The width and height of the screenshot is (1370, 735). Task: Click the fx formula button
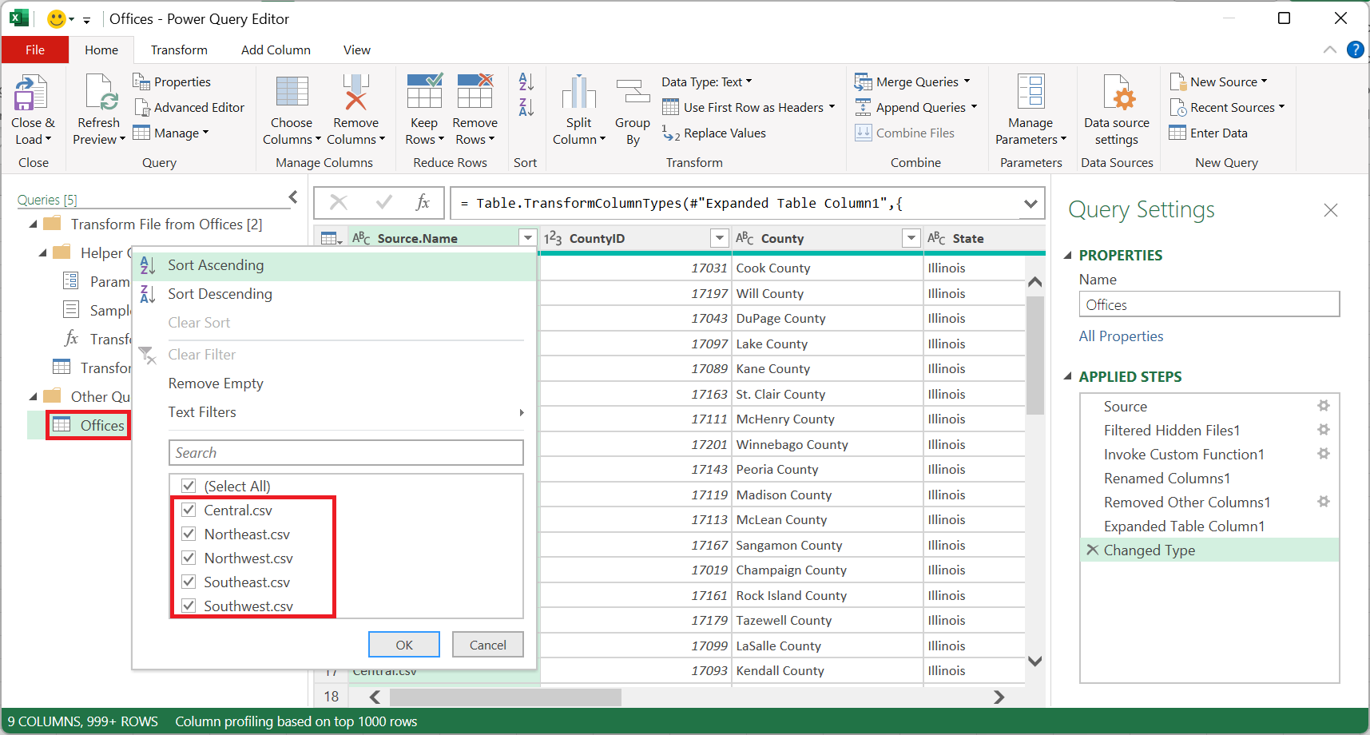[x=423, y=203]
